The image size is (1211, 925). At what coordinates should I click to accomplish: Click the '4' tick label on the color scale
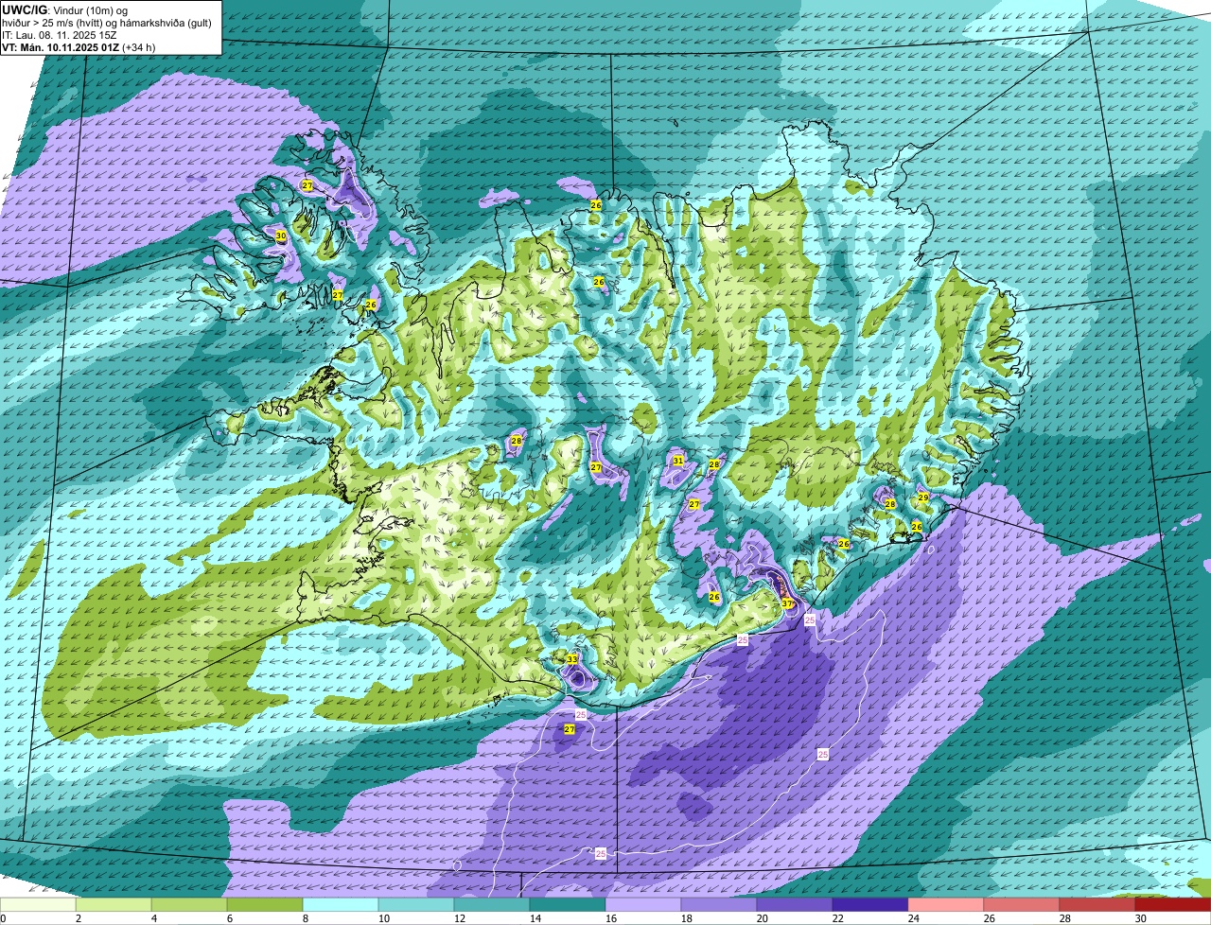(x=153, y=918)
